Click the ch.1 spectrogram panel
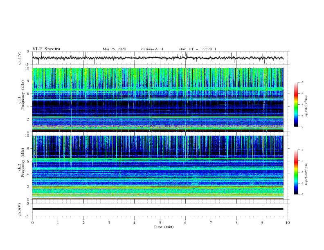This screenshot has width=324, height=250. click(x=157, y=100)
